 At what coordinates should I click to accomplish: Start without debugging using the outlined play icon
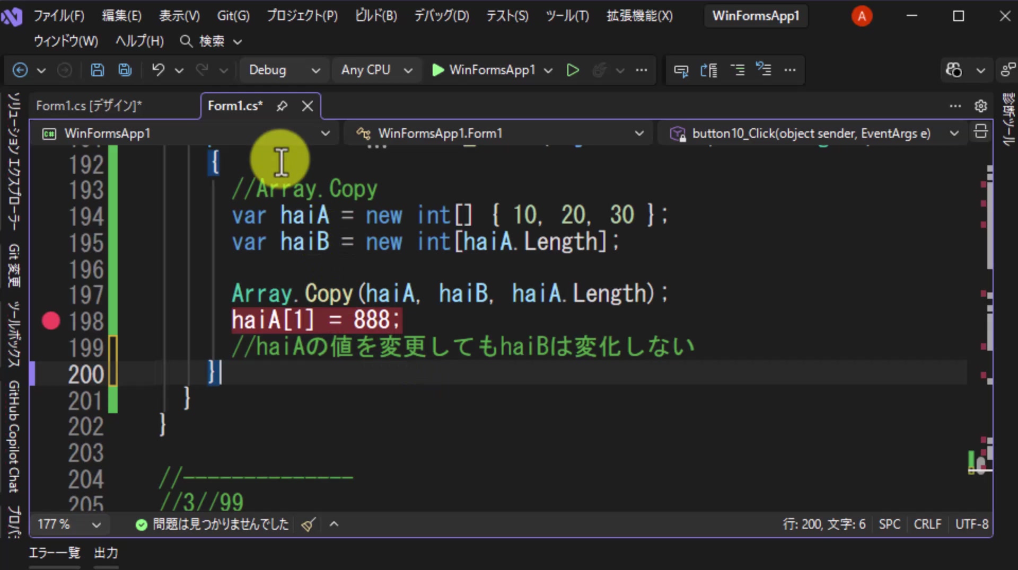click(573, 70)
